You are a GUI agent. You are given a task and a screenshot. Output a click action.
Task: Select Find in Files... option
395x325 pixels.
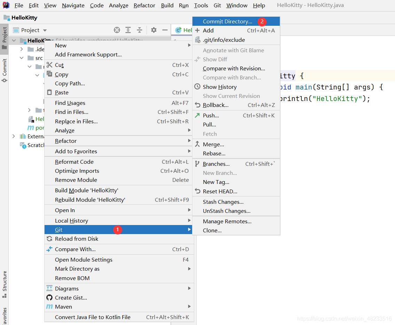[x=118, y=112]
